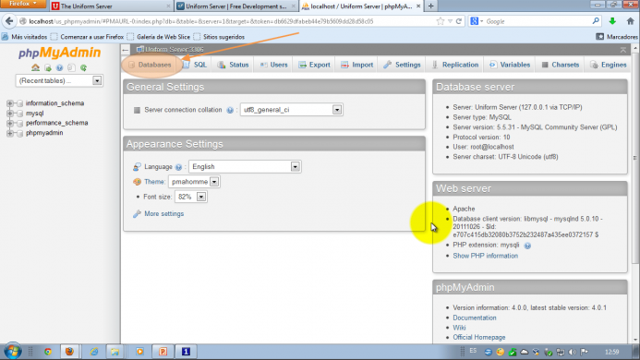This screenshot has height=360, width=640.
Task: Click the help icon next to Language
Action: [178, 167]
